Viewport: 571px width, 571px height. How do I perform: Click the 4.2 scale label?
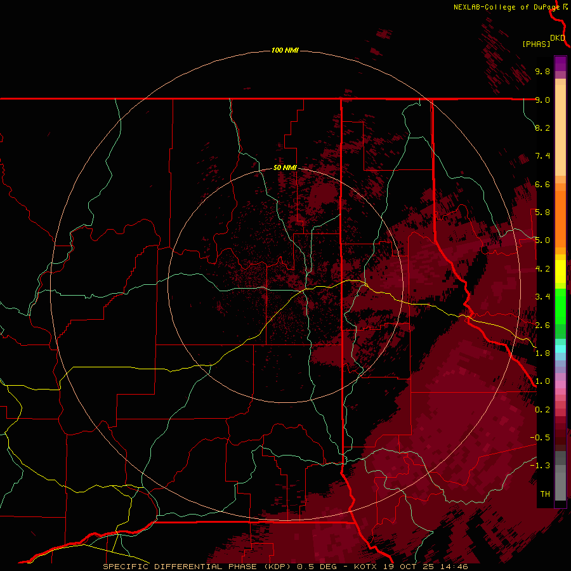(x=542, y=269)
